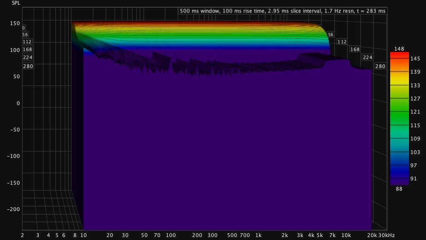This screenshot has height=240, width=426.
Task: Select the 100 value on the SPL axis
Action: 15,50
